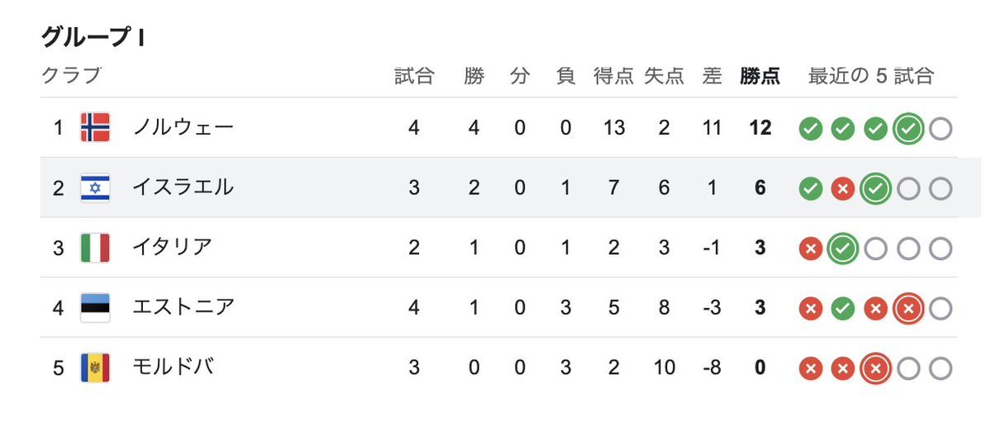Select Estonia's highlighted latest loss icon
Image resolution: width=991 pixels, height=422 pixels.
click(908, 309)
